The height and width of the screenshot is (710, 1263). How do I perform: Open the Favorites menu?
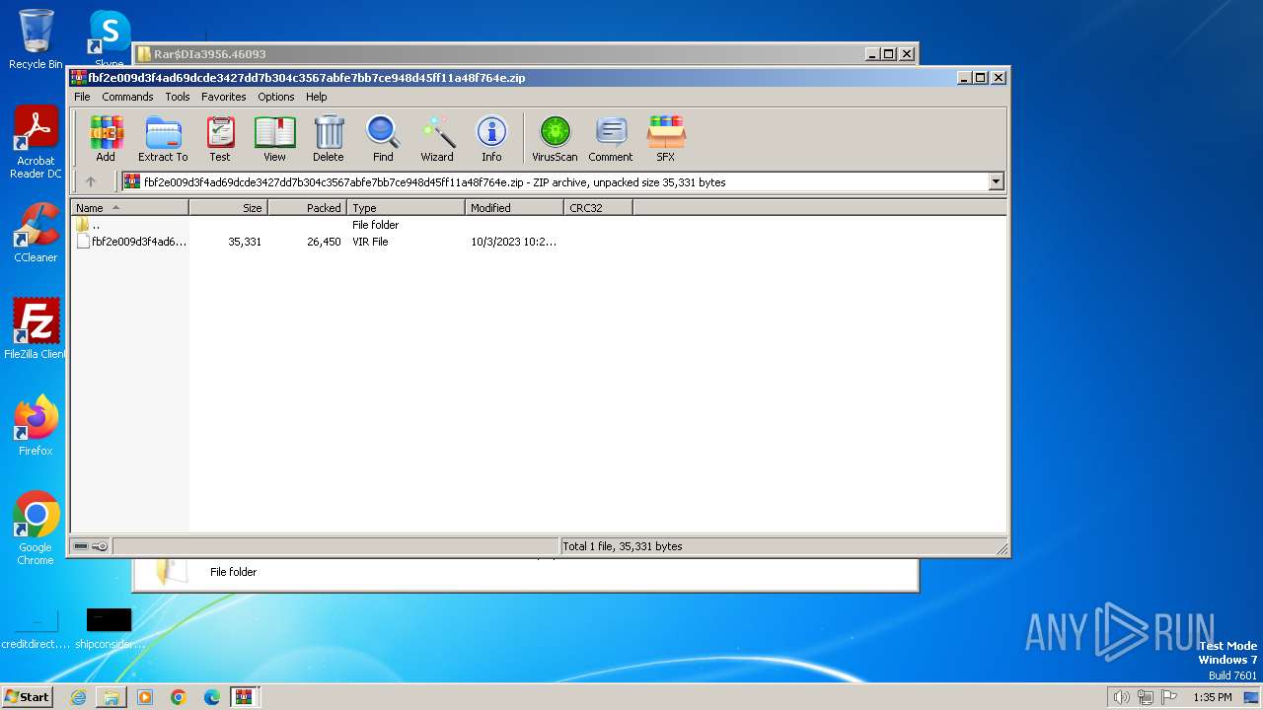(x=224, y=97)
